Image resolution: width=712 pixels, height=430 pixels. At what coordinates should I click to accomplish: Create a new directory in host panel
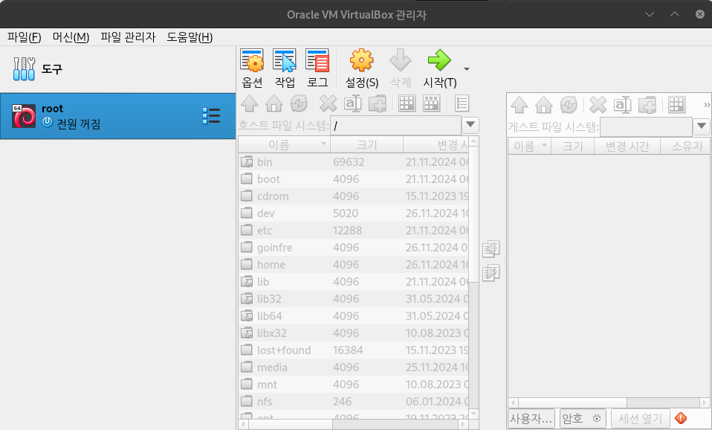pos(378,103)
